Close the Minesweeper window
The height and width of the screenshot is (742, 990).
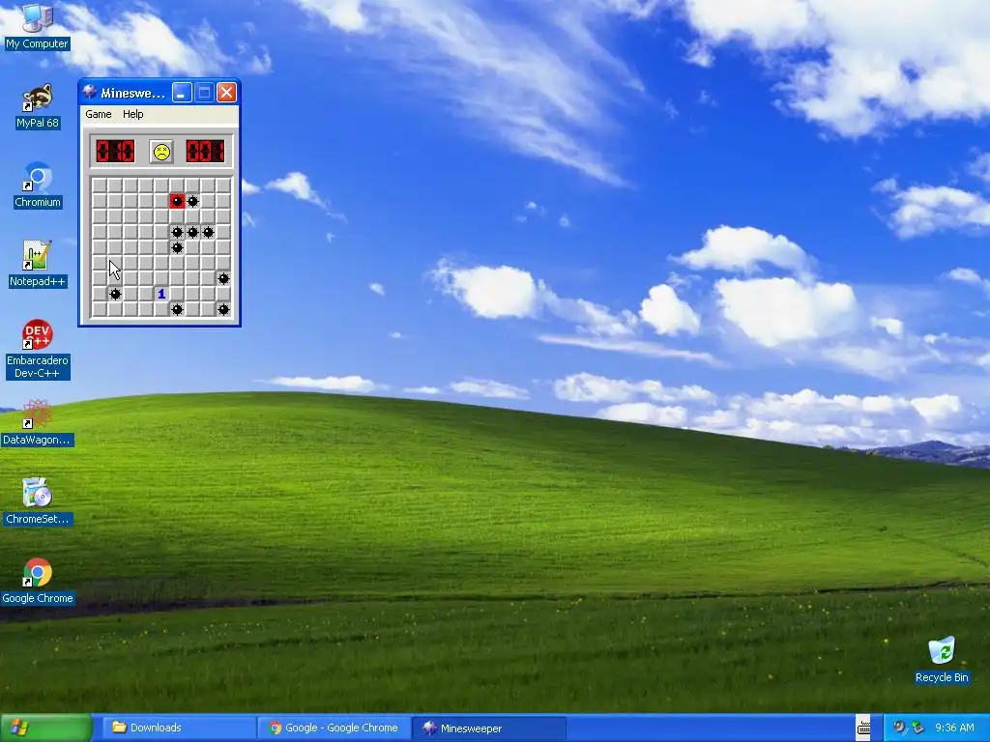coord(226,93)
